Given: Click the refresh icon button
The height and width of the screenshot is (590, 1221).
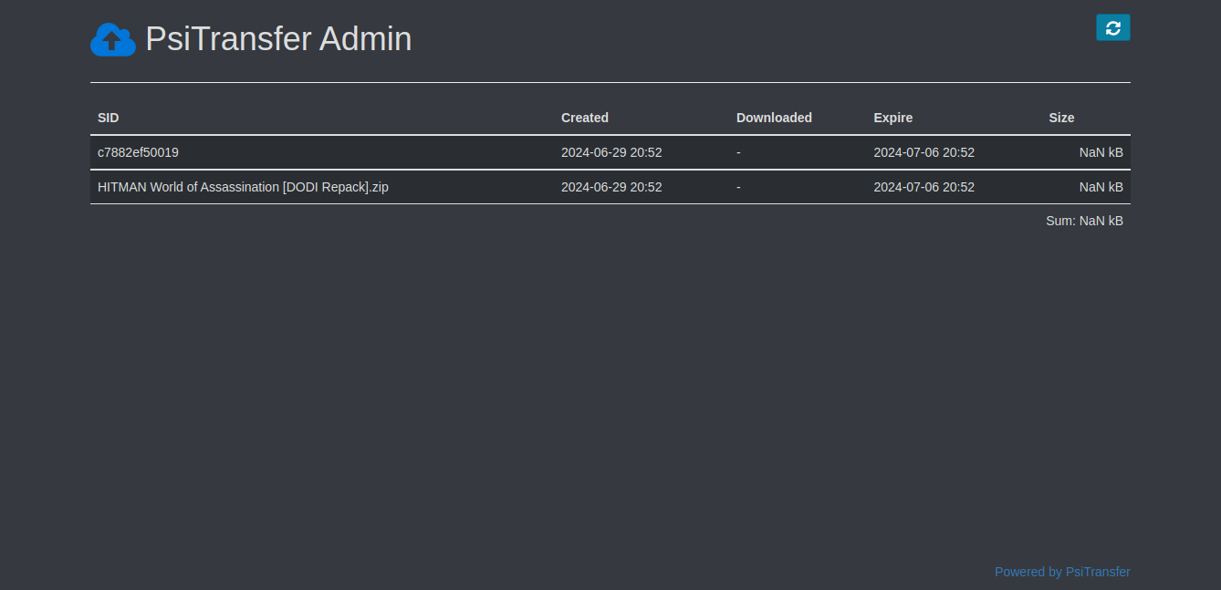Looking at the screenshot, I should coord(1112,27).
